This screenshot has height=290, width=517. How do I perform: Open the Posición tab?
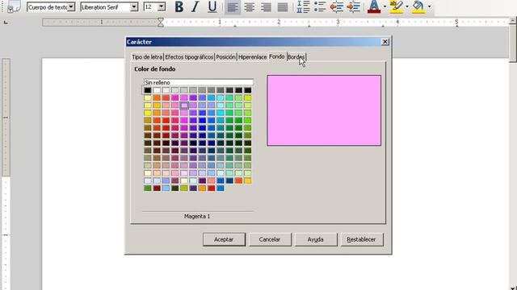tap(226, 57)
